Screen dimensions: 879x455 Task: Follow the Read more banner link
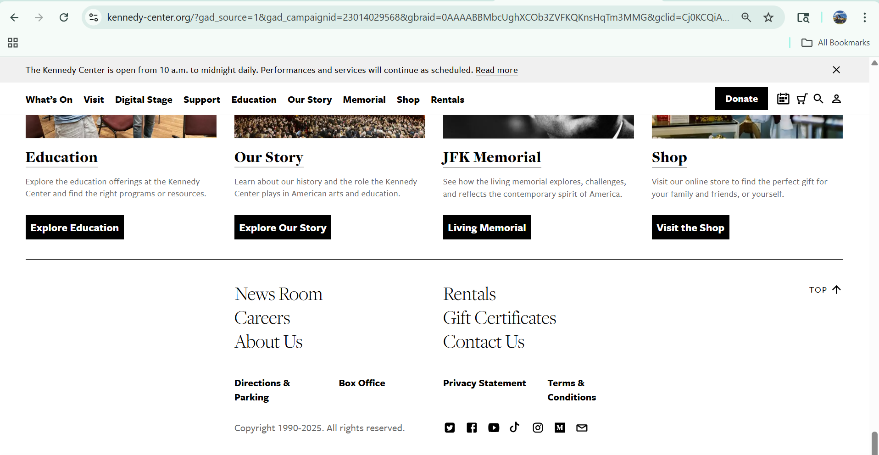(x=496, y=70)
